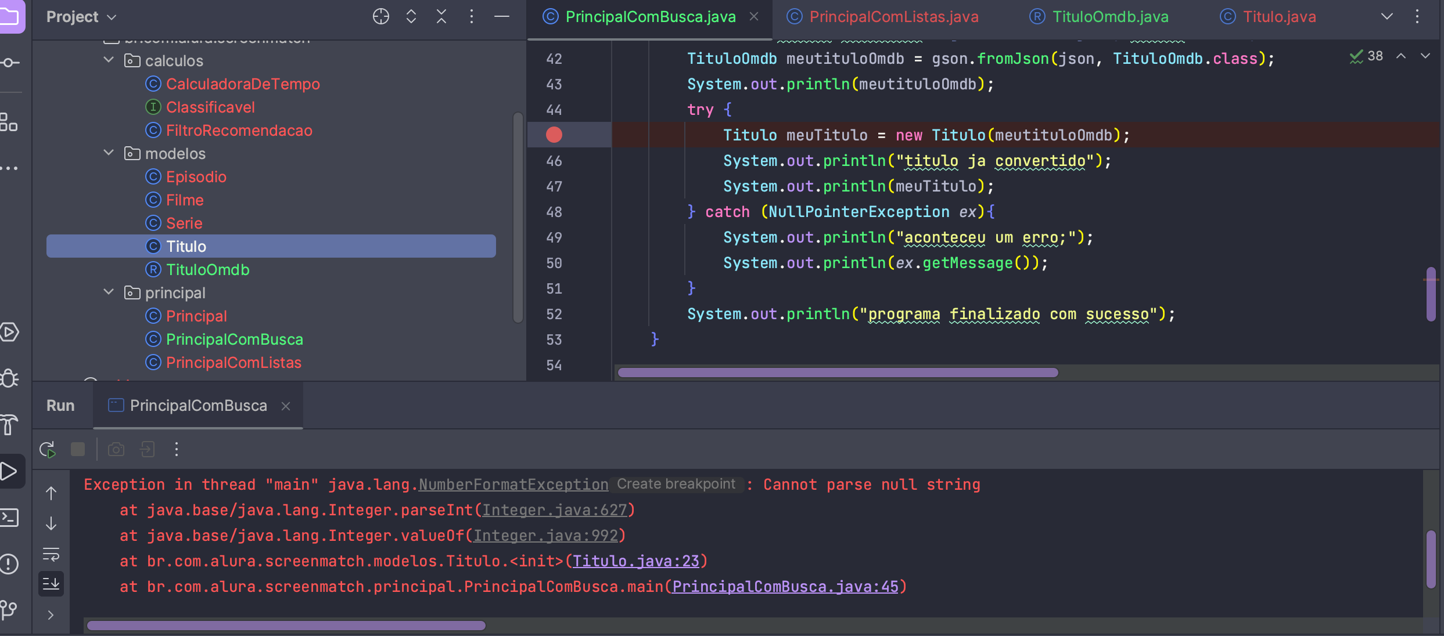Expand the console side toolbar chevron
Viewport: 1444px width, 636px height.
click(51, 615)
